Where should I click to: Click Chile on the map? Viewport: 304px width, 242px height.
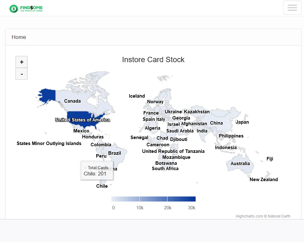[102, 186]
